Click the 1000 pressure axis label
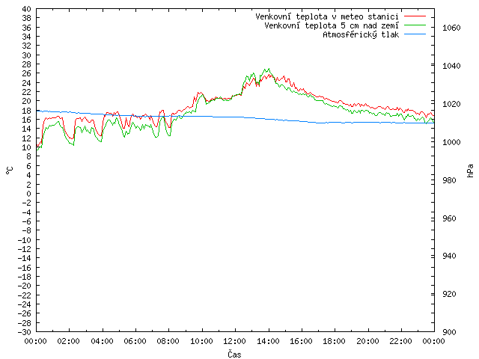The height and width of the screenshot is (359, 479). [x=451, y=142]
